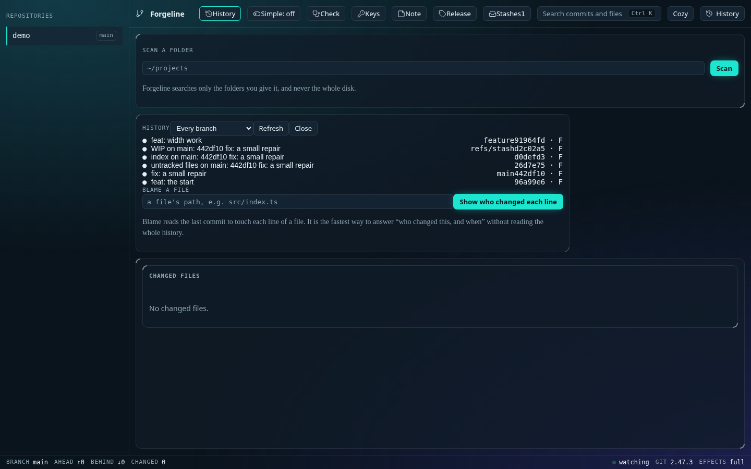Open the Keys panel

pos(368,14)
